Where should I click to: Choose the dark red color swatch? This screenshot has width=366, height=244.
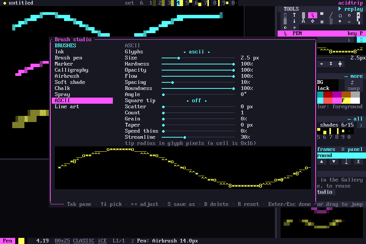tap(328, 95)
